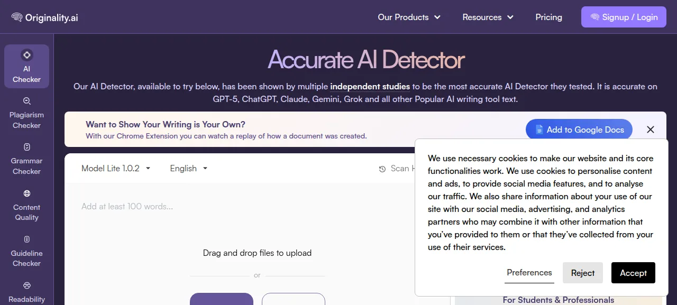
Task: Click the Signup / Login button
Action: 624,17
